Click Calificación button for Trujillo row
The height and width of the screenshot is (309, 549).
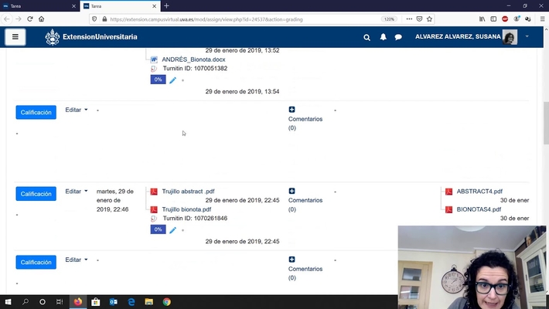36,194
